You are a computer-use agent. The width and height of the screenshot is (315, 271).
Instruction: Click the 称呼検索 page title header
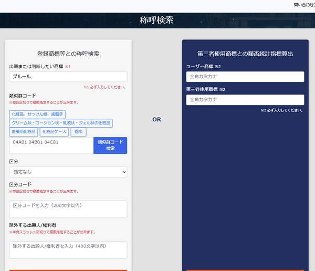156,20
